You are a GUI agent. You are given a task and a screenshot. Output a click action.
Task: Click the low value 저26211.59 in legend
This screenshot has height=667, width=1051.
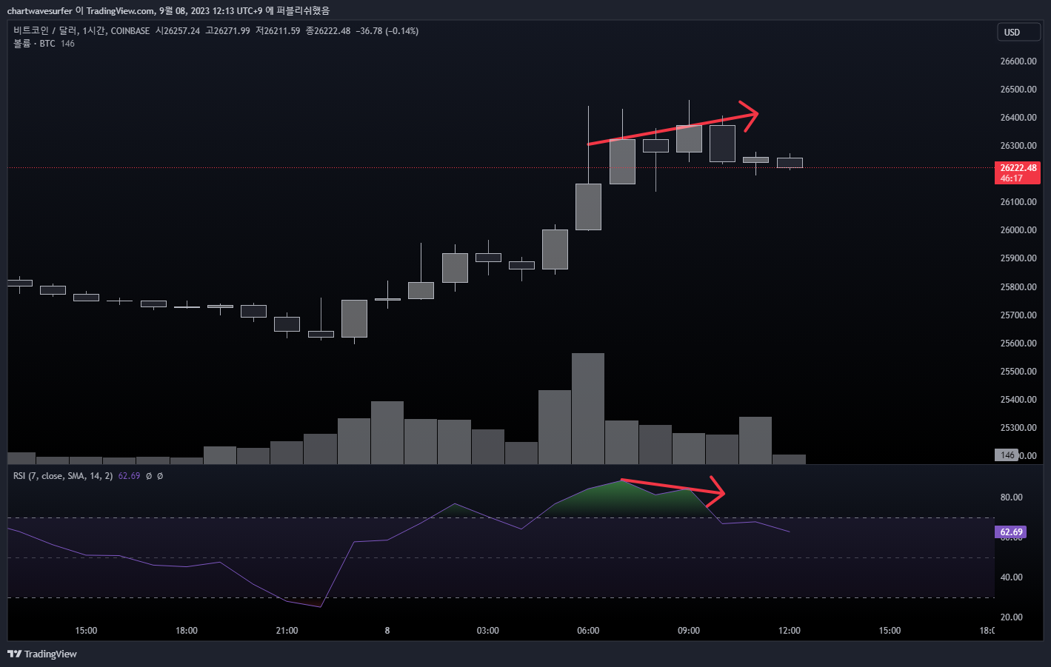click(278, 31)
